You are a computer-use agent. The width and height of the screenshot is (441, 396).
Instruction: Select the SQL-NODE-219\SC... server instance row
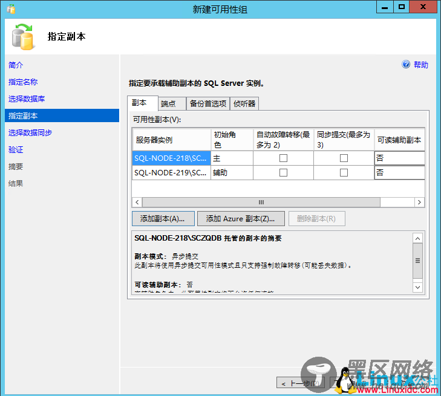(172, 172)
